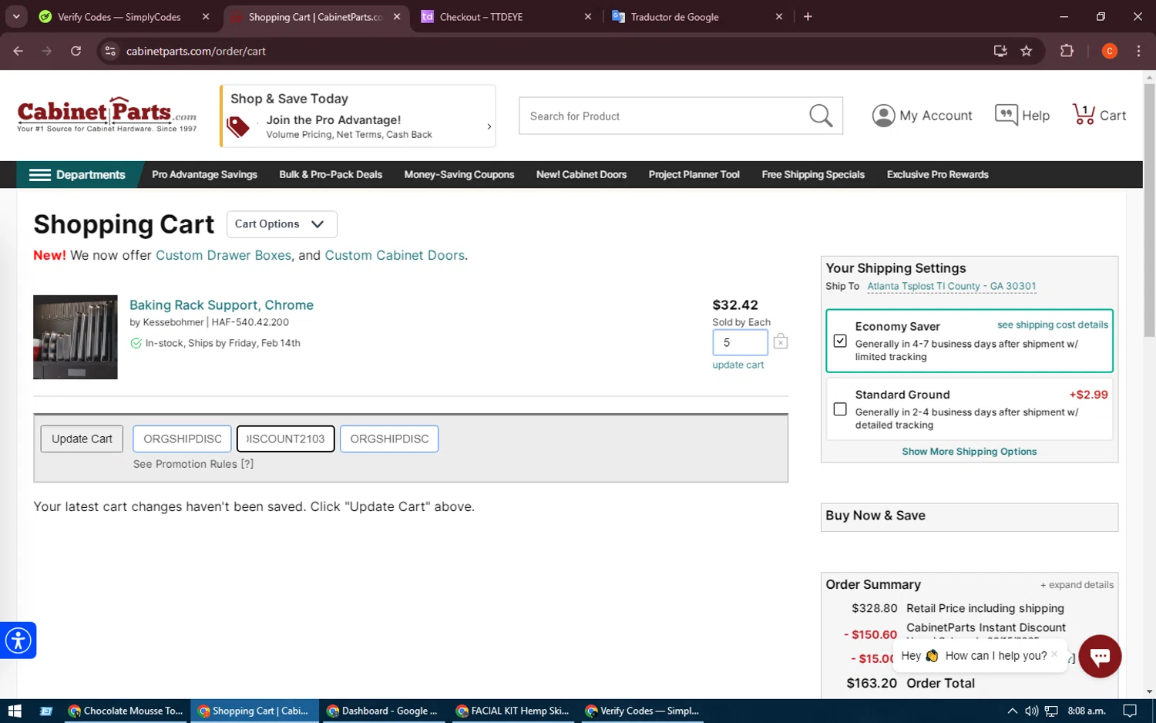Click the red price tag promo icon

point(238,126)
